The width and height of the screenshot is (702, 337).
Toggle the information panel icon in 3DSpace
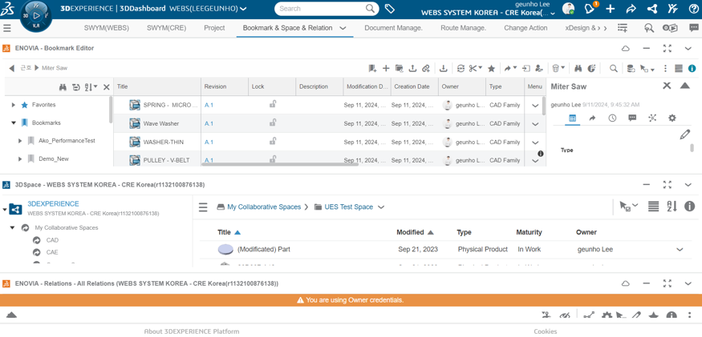689,206
